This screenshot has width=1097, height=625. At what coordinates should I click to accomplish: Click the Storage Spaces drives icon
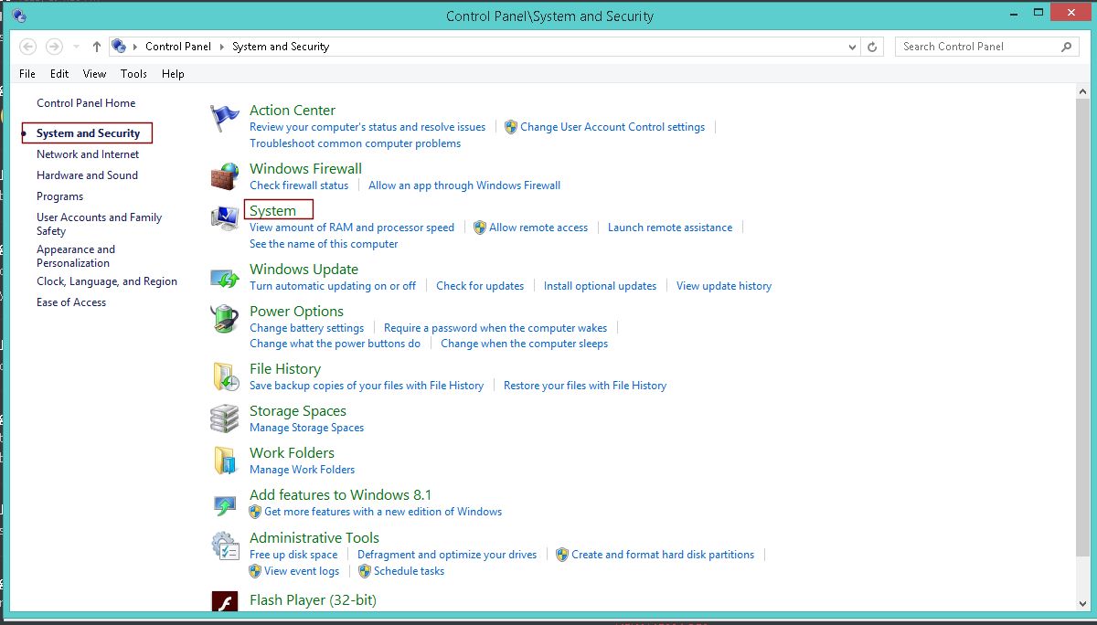pos(224,418)
